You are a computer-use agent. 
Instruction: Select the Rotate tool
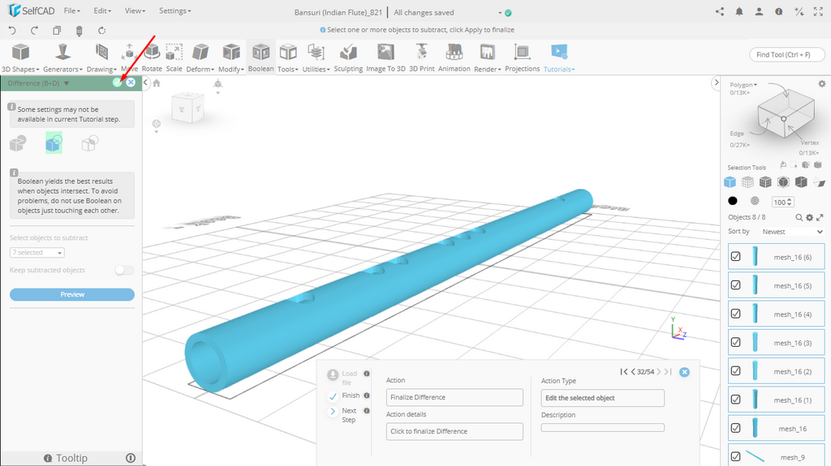152,53
